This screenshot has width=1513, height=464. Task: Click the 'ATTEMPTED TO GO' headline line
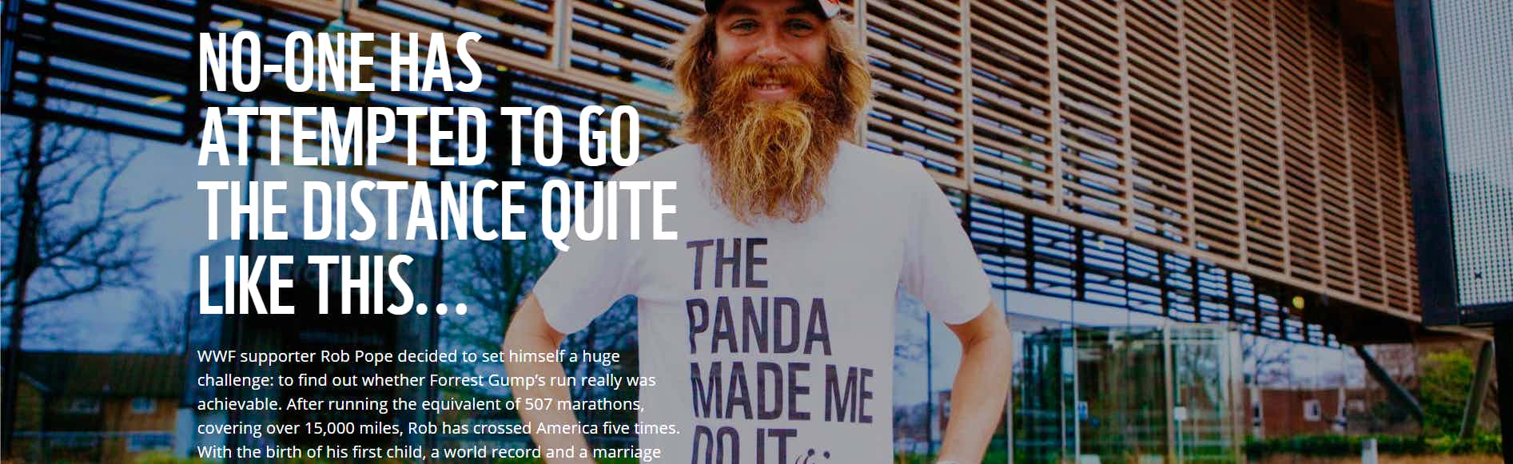pyautogui.click(x=419, y=137)
